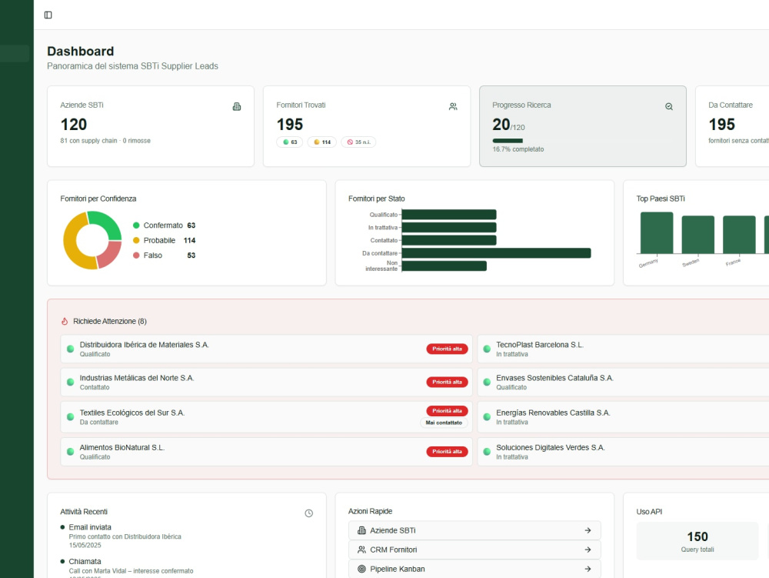Screen dimensions: 769x578
Task: Open Envases Sostenibles Cataluña S.A. row
Action: click(x=623, y=382)
